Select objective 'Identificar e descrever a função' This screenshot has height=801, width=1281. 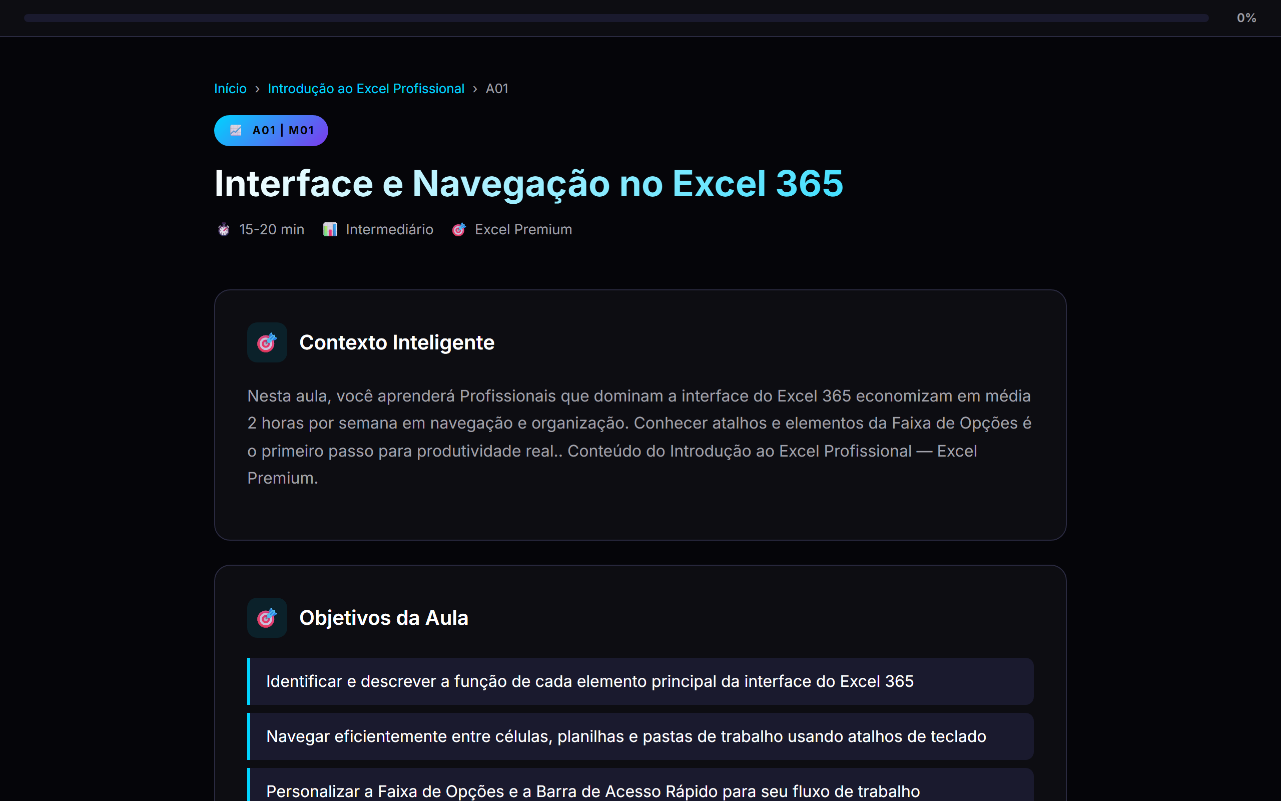tap(640, 681)
